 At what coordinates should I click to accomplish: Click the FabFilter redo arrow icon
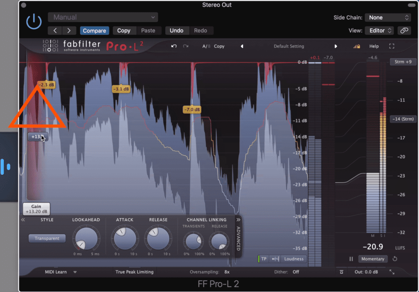[x=186, y=46]
